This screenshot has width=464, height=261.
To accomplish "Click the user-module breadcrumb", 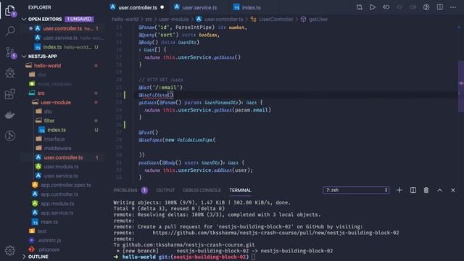I will click(x=174, y=20).
